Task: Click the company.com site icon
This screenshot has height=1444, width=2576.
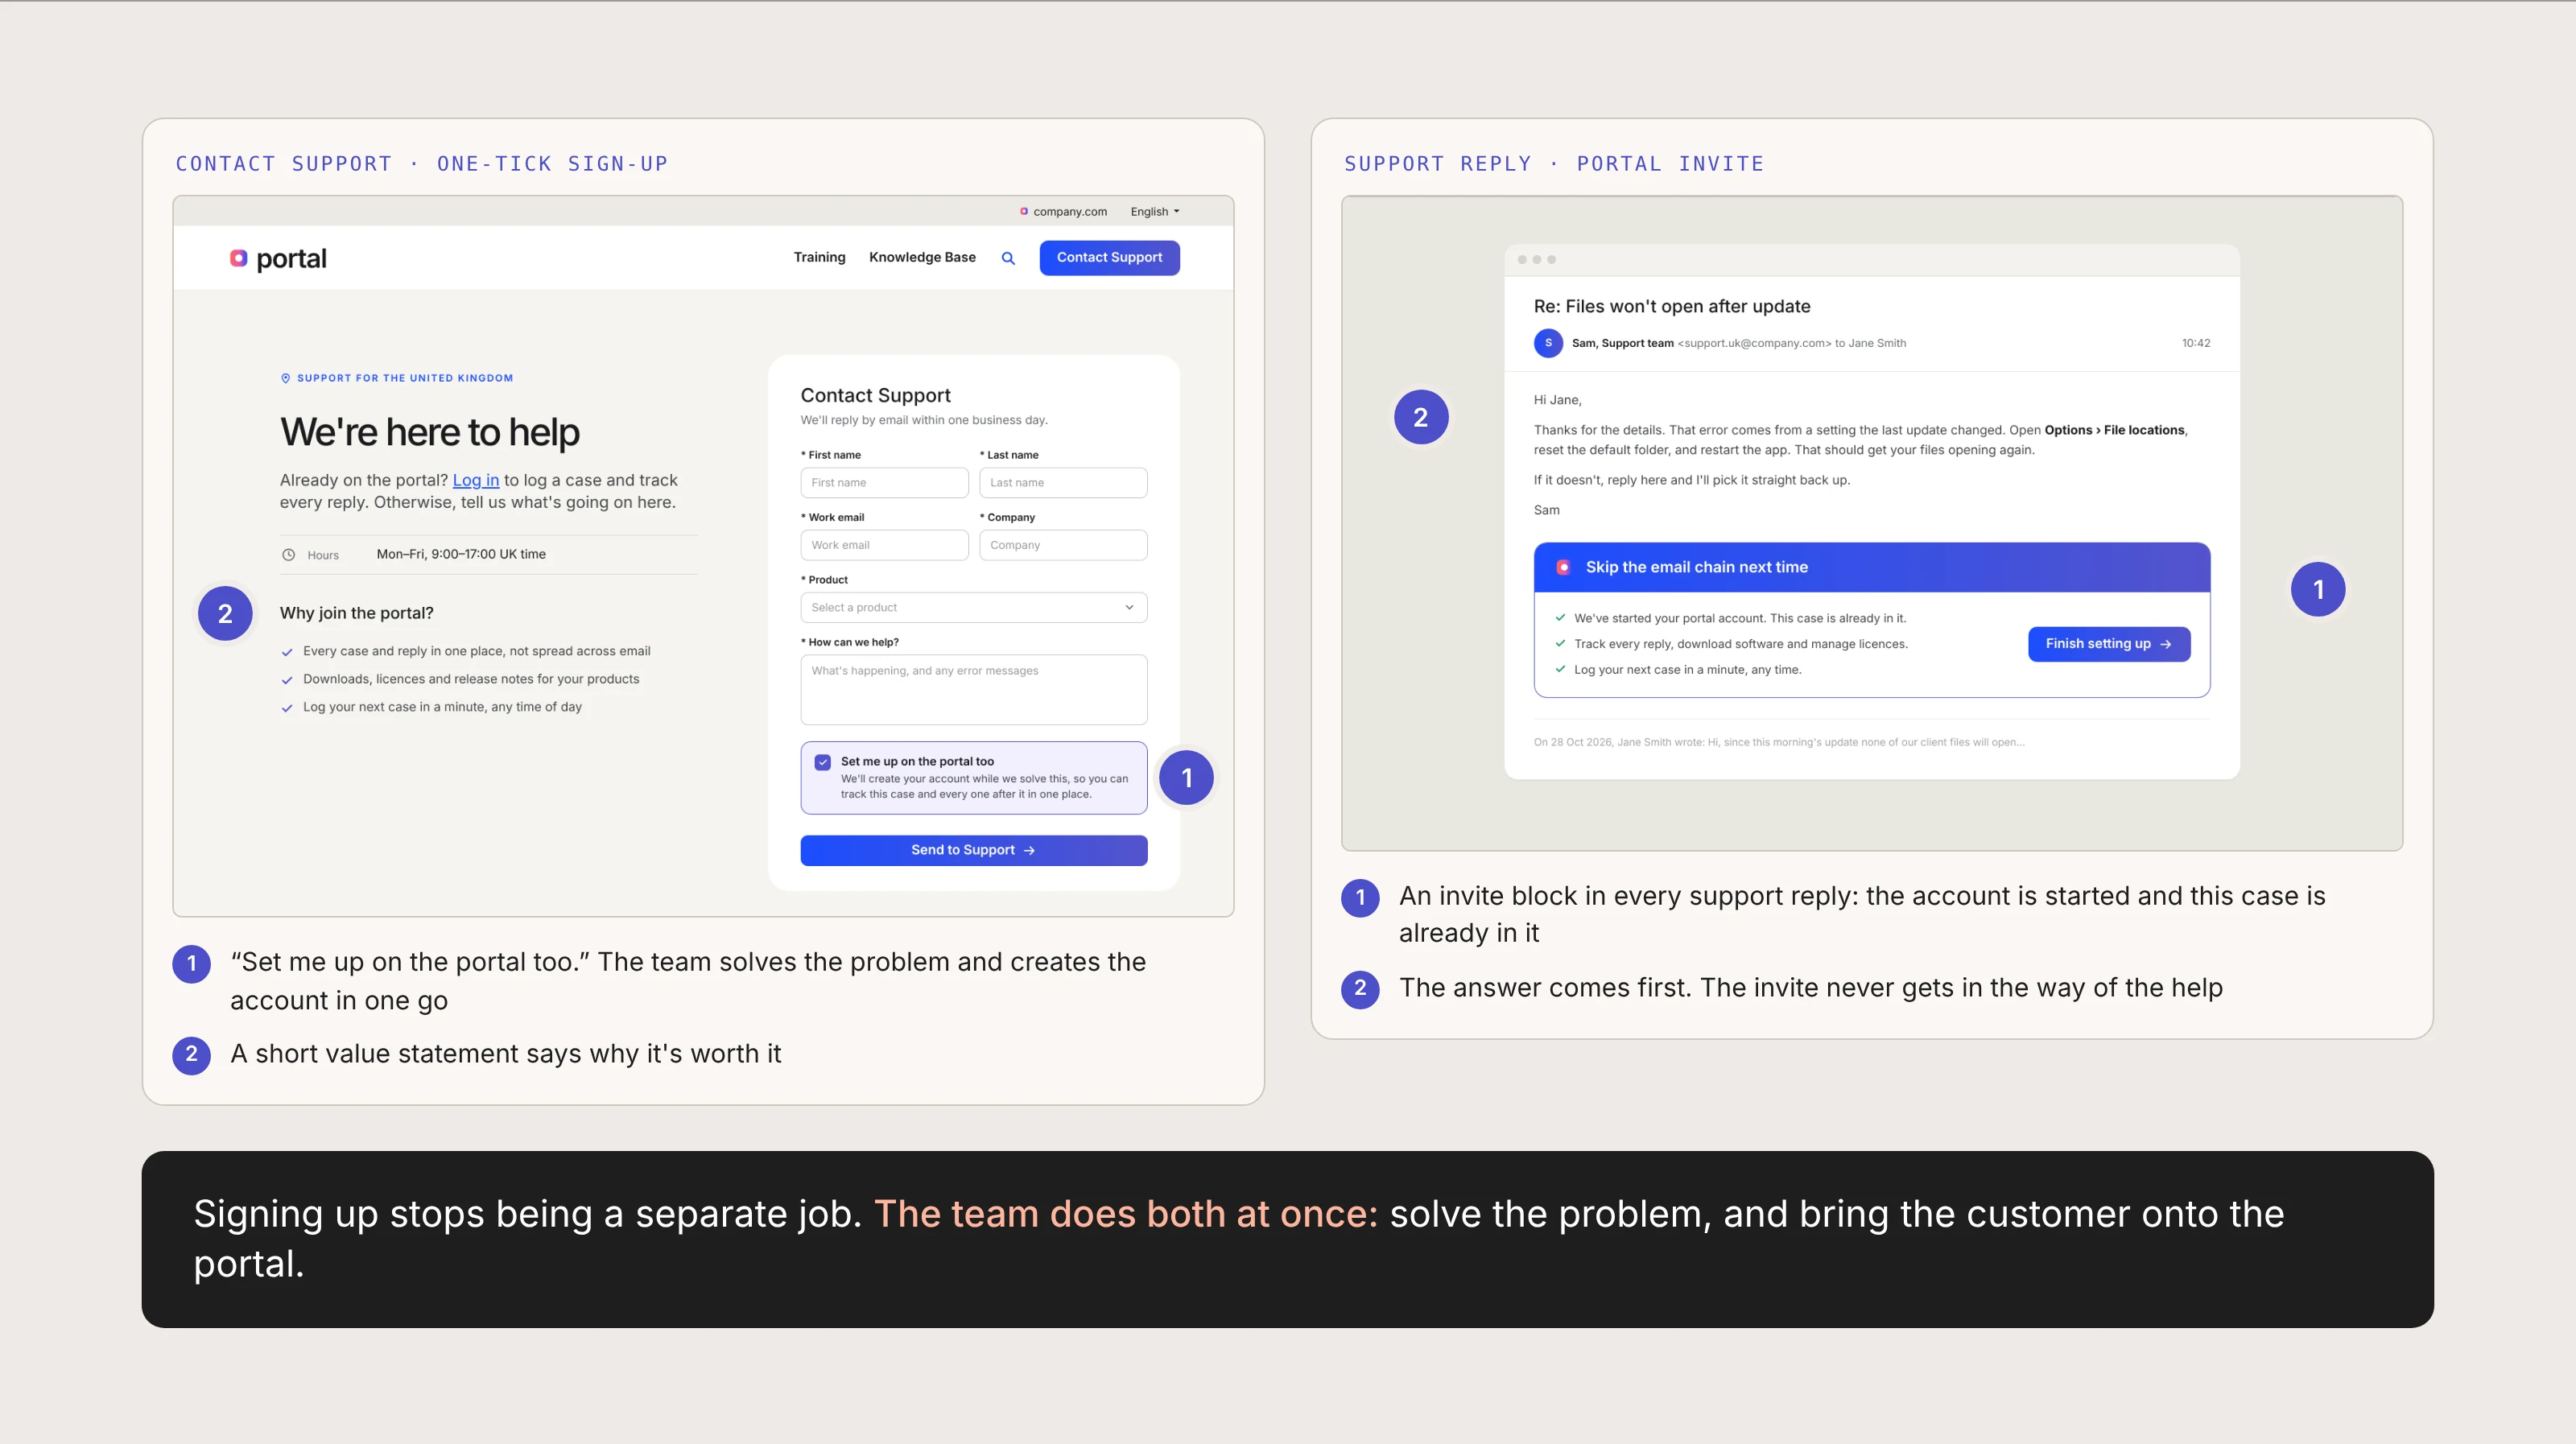Action: (1024, 211)
